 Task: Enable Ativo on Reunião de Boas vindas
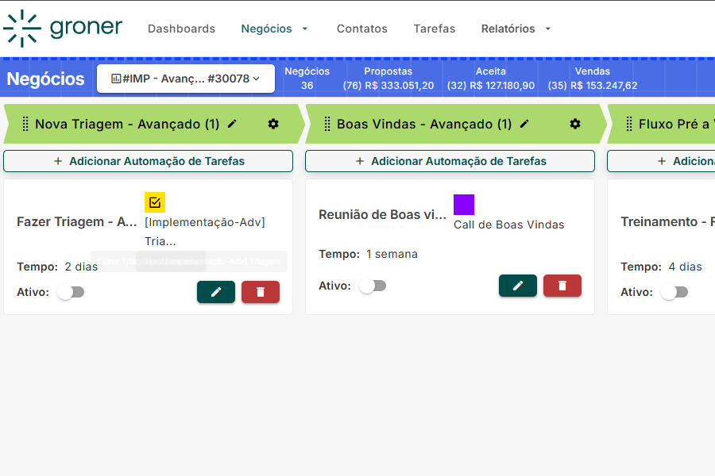point(373,286)
